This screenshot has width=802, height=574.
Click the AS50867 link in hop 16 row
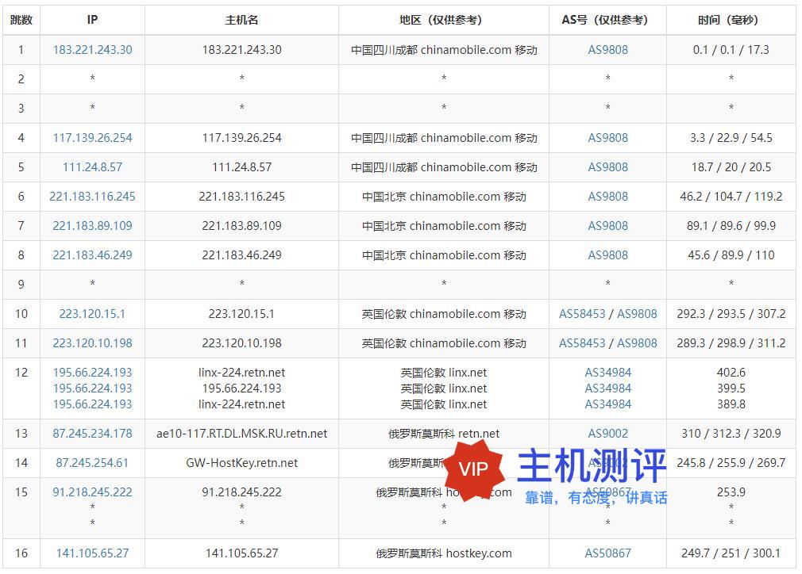607,553
